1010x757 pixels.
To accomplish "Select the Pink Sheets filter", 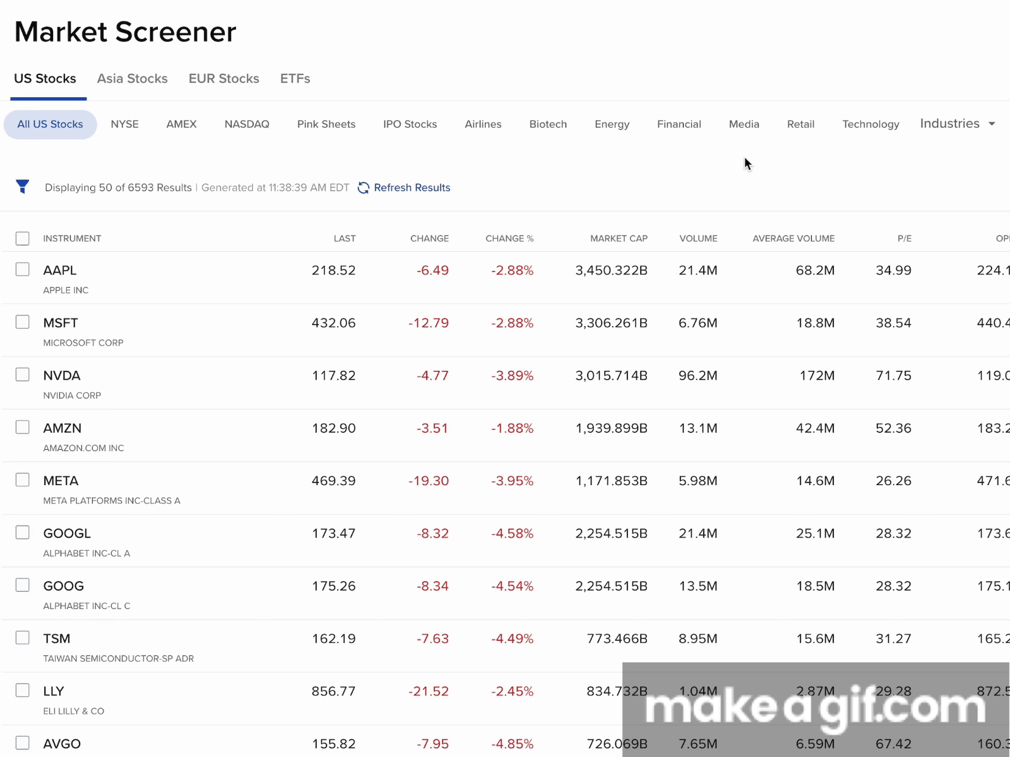I will coord(326,124).
